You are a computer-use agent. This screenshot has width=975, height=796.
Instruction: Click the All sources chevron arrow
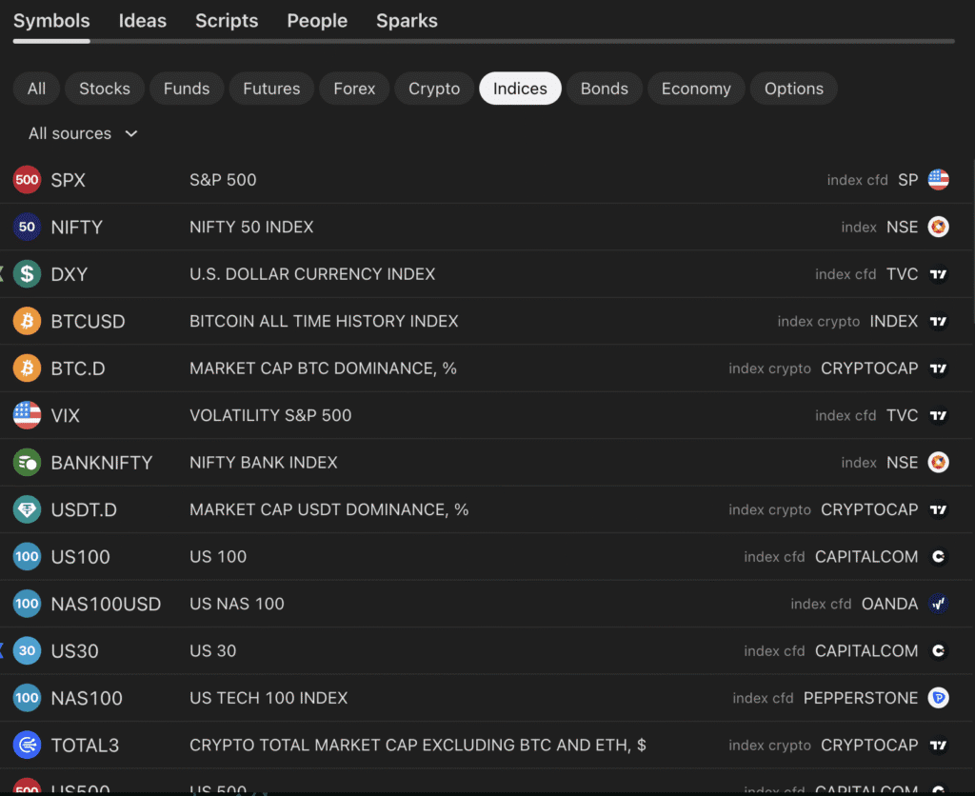(x=131, y=133)
